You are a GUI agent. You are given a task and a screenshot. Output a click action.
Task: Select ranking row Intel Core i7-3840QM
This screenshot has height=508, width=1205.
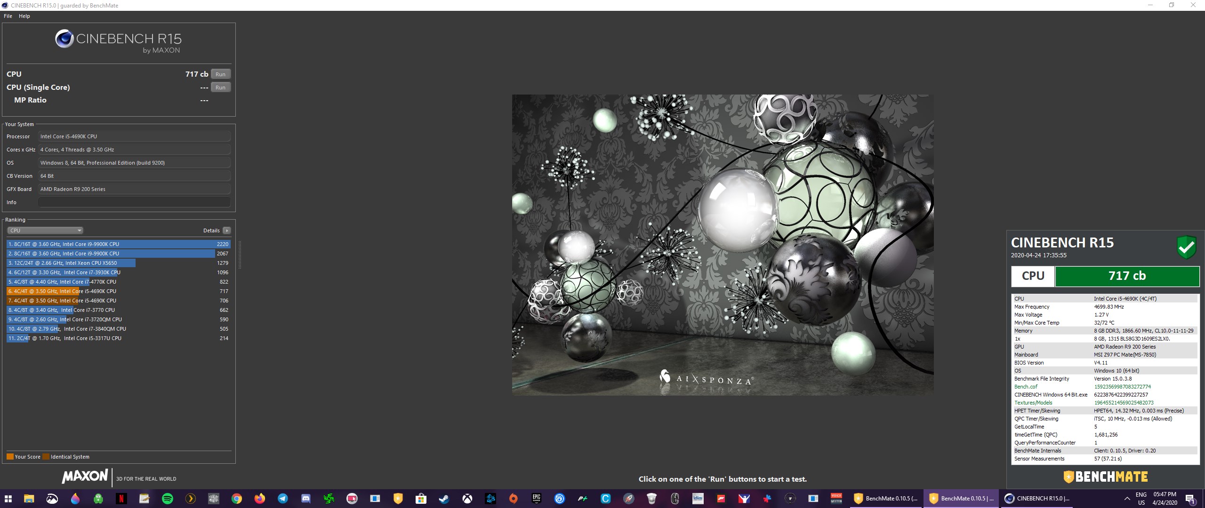(x=118, y=329)
